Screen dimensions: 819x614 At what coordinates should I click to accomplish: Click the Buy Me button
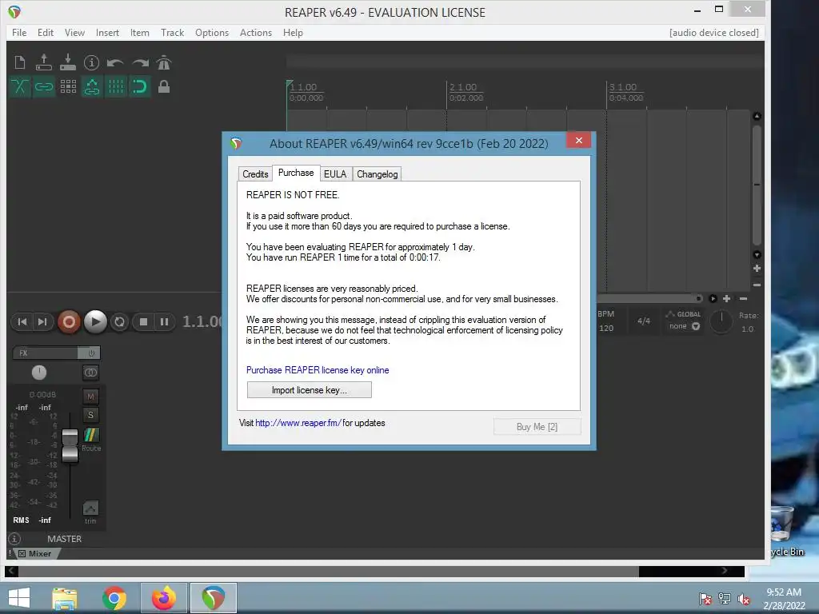coord(537,427)
